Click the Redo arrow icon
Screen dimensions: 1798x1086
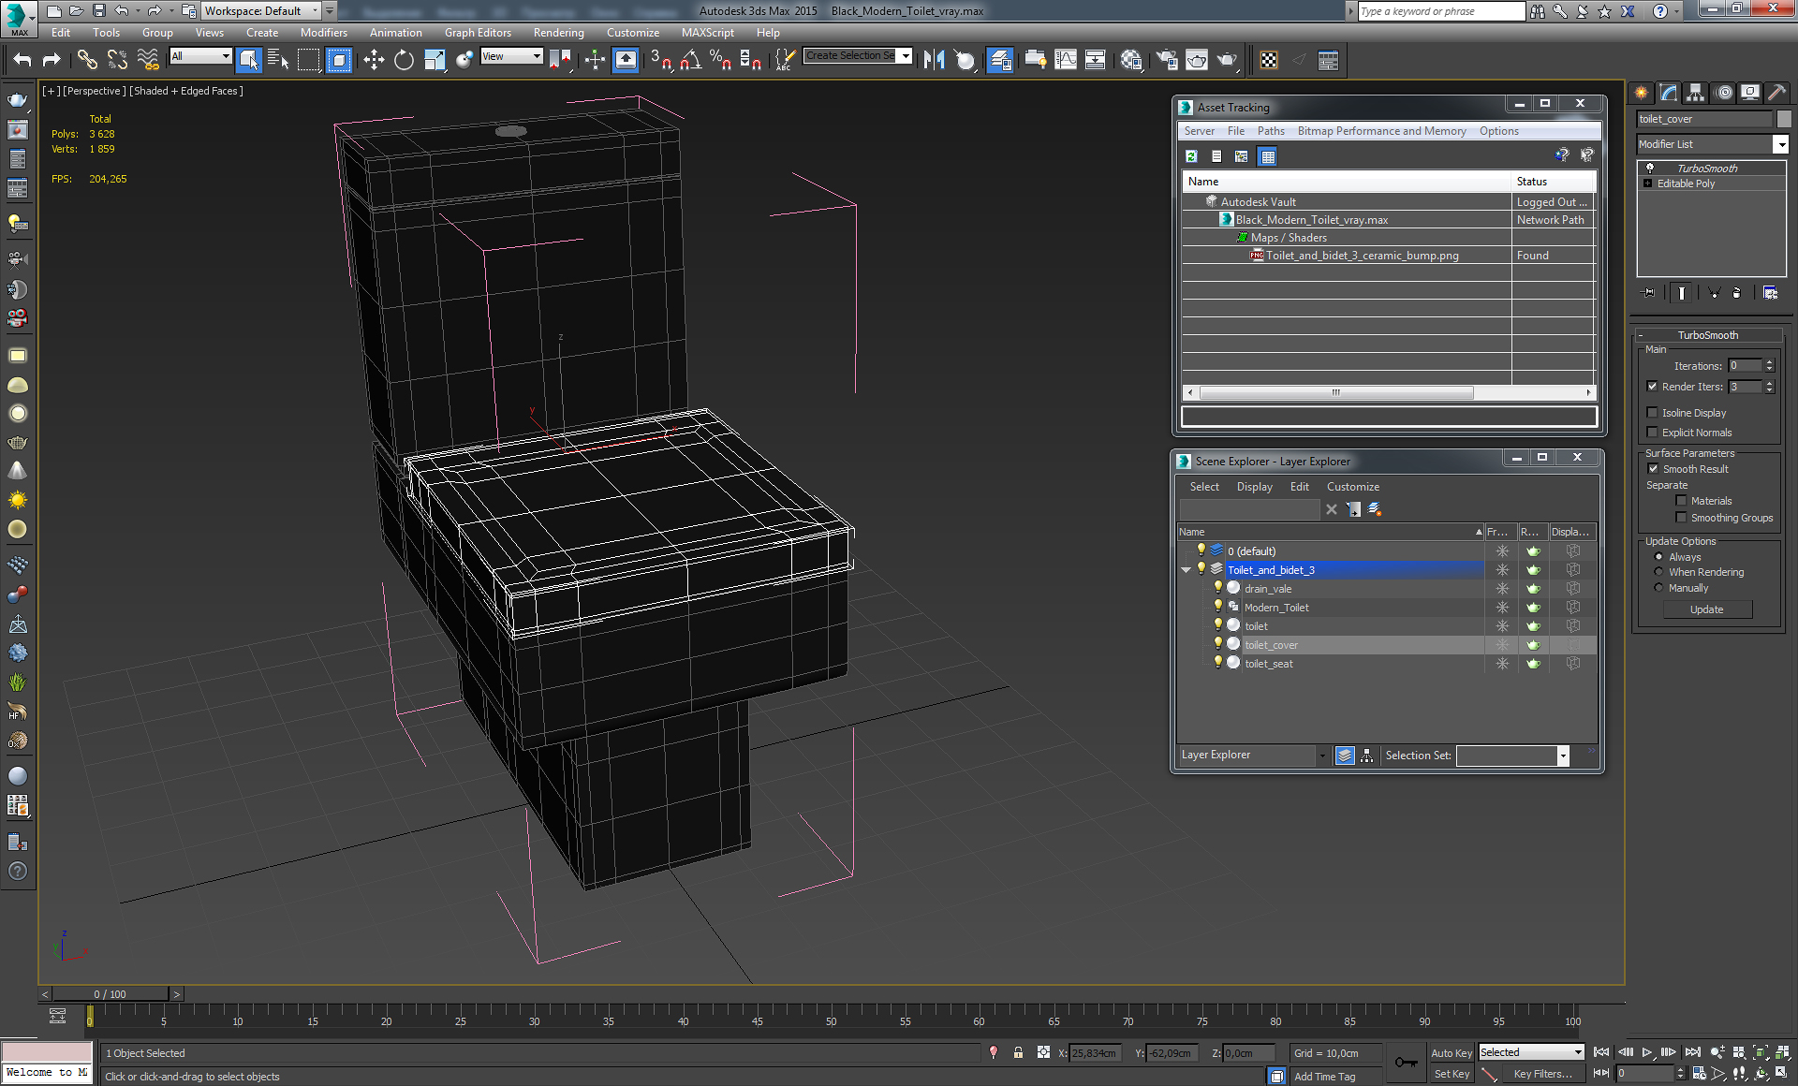(x=52, y=60)
